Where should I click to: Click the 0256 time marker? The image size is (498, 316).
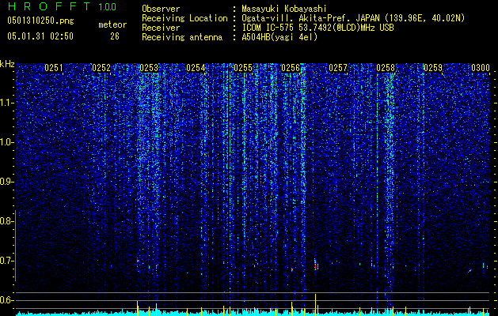[x=291, y=68]
